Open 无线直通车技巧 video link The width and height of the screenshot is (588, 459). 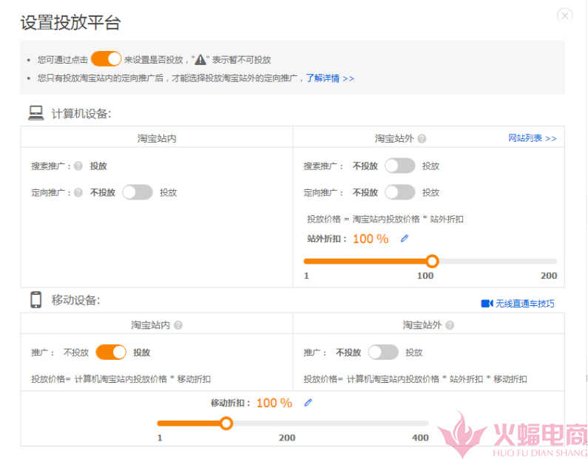point(524,304)
